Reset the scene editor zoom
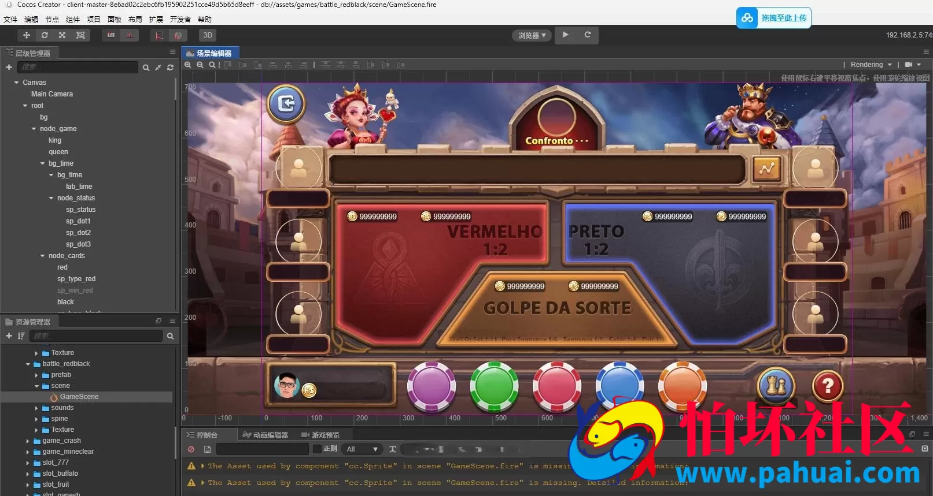This screenshot has height=496, width=933. [212, 65]
